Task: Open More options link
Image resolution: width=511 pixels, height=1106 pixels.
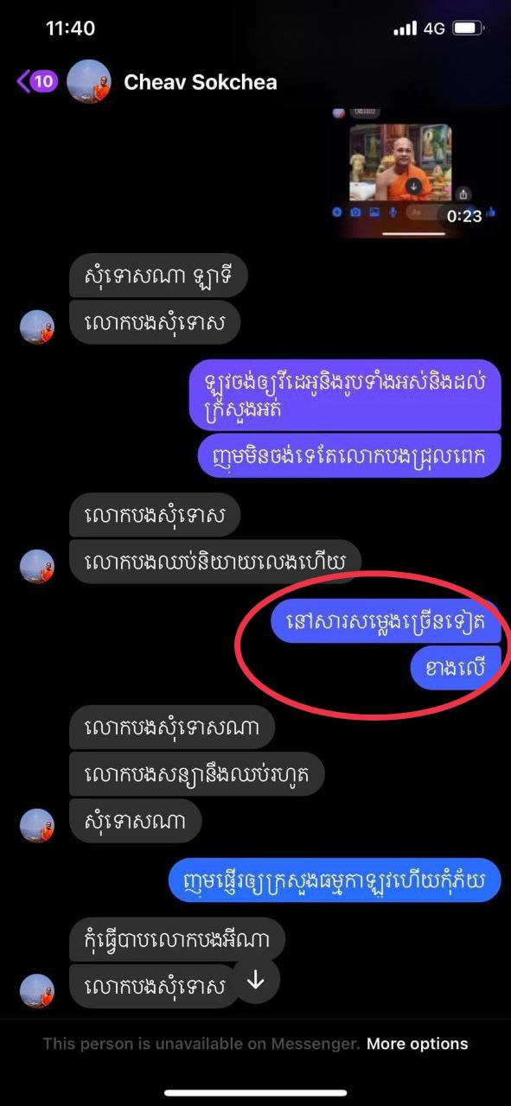Action: pyautogui.click(x=418, y=1044)
